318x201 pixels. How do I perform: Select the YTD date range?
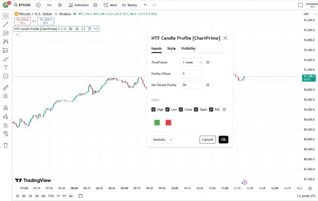click(51, 196)
